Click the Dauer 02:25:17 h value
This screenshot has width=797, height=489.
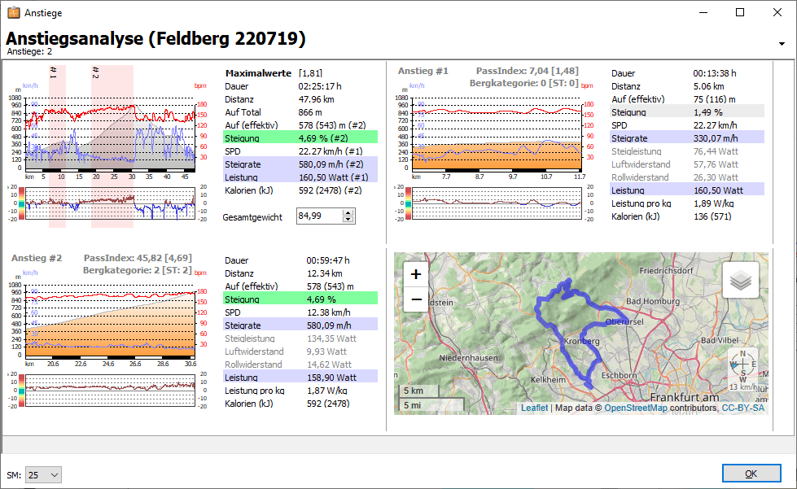tap(320, 86)
